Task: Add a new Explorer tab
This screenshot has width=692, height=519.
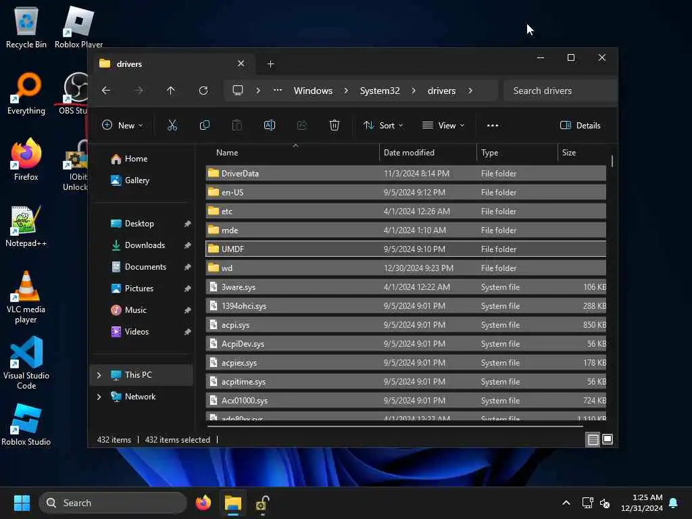Action: pyautogui.click(x=270, y=64)
